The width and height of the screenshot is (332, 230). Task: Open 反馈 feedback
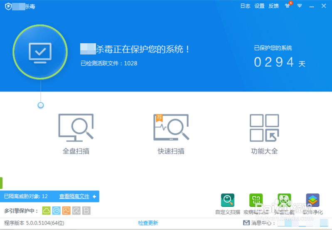(x=273, y=6)
